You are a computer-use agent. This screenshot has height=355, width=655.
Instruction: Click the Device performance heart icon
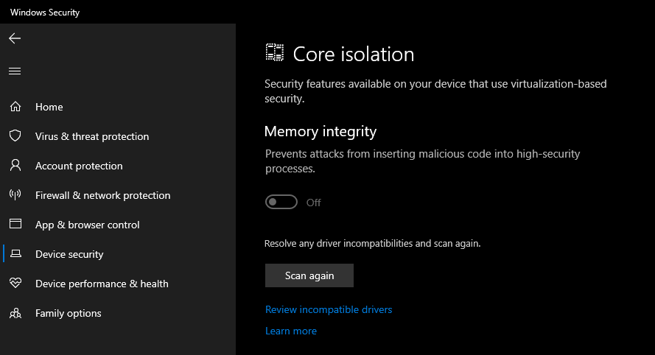[15, 284]
